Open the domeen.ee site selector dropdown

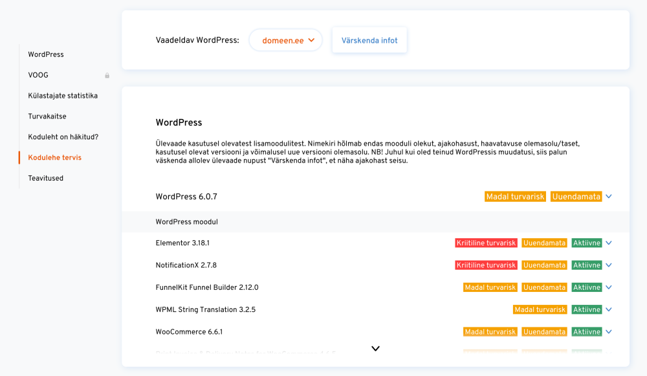(x=285, y=40)
